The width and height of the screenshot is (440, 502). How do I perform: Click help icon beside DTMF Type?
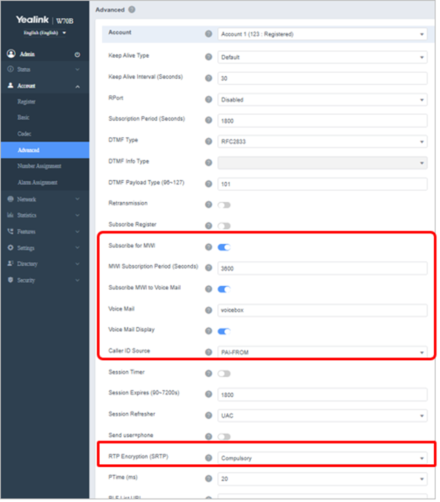[208, 142]
